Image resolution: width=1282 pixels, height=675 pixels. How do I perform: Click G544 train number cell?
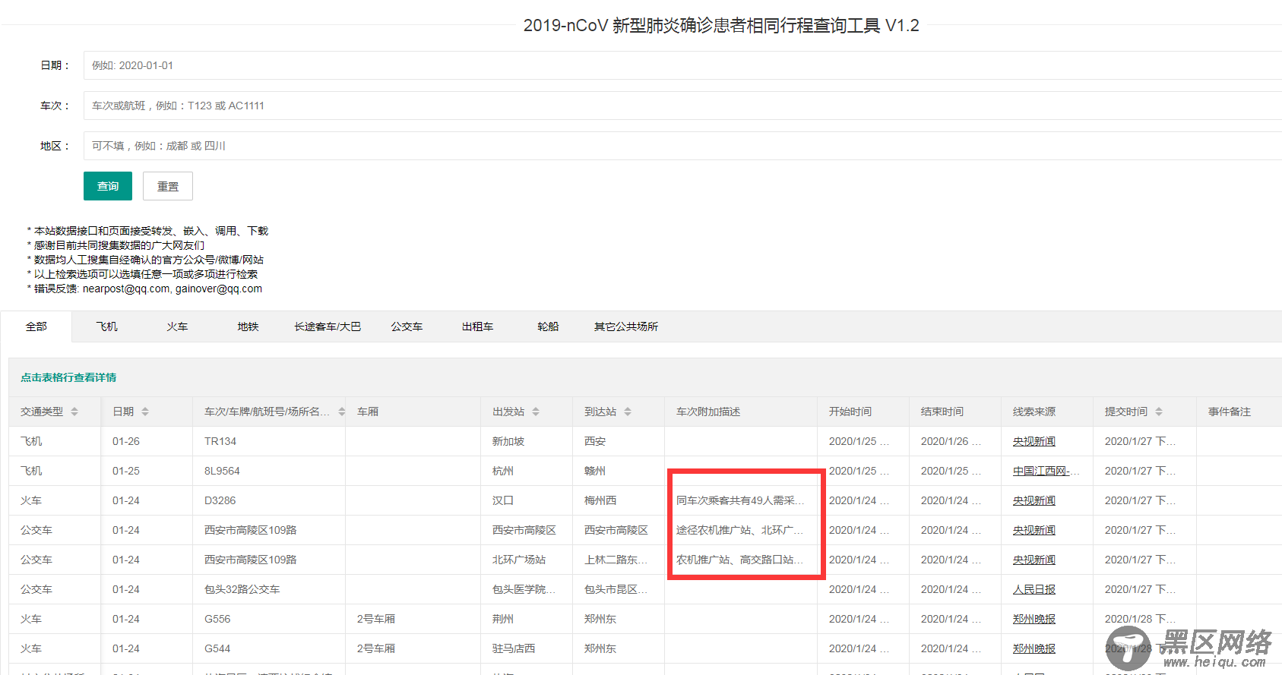tap(269, 648)
